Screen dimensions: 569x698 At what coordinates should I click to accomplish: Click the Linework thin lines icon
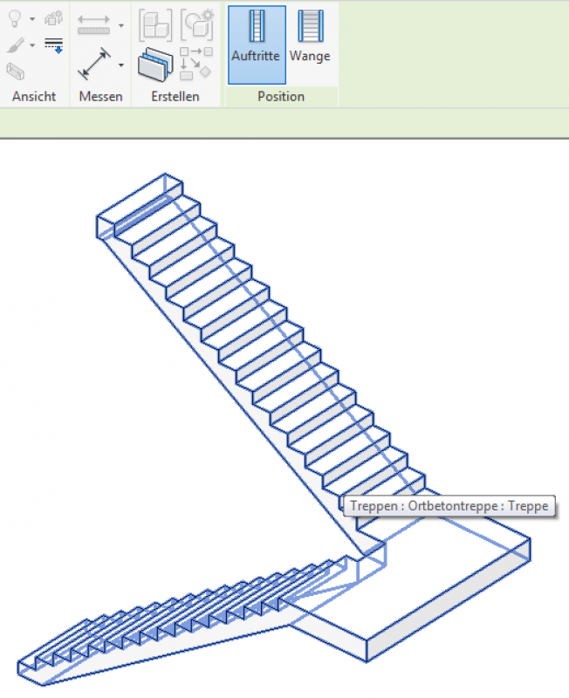[x=54, y=44]
